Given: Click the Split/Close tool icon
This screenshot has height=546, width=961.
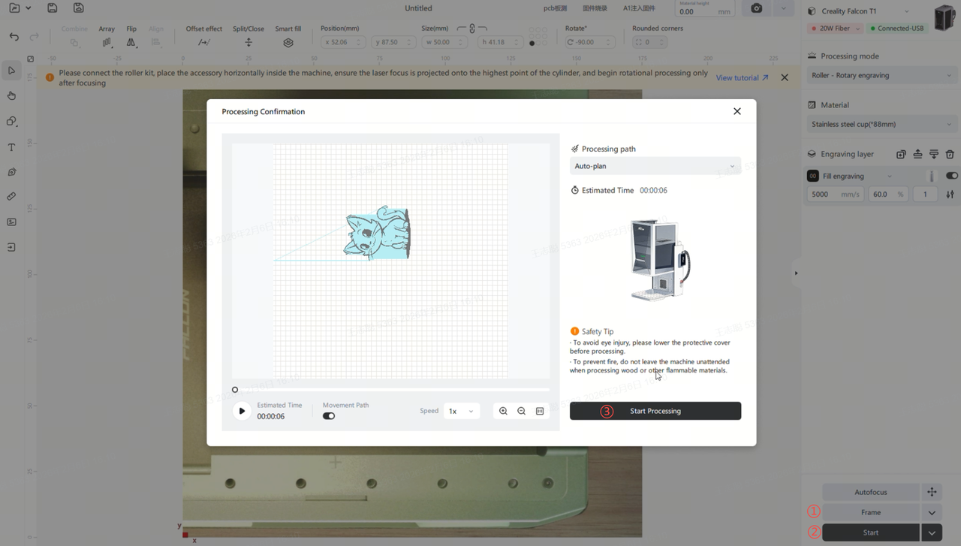Looking at the screenshot, I should pyautogui.click(x=249, y=43).
